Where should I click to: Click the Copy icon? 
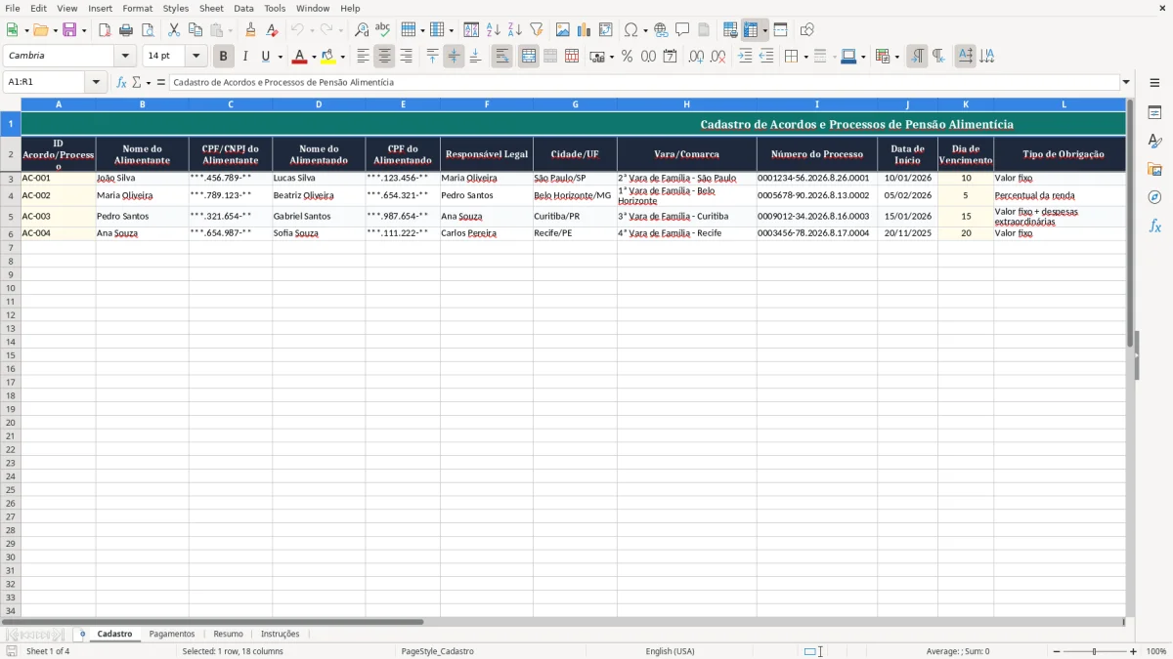[x=195, y=30]
